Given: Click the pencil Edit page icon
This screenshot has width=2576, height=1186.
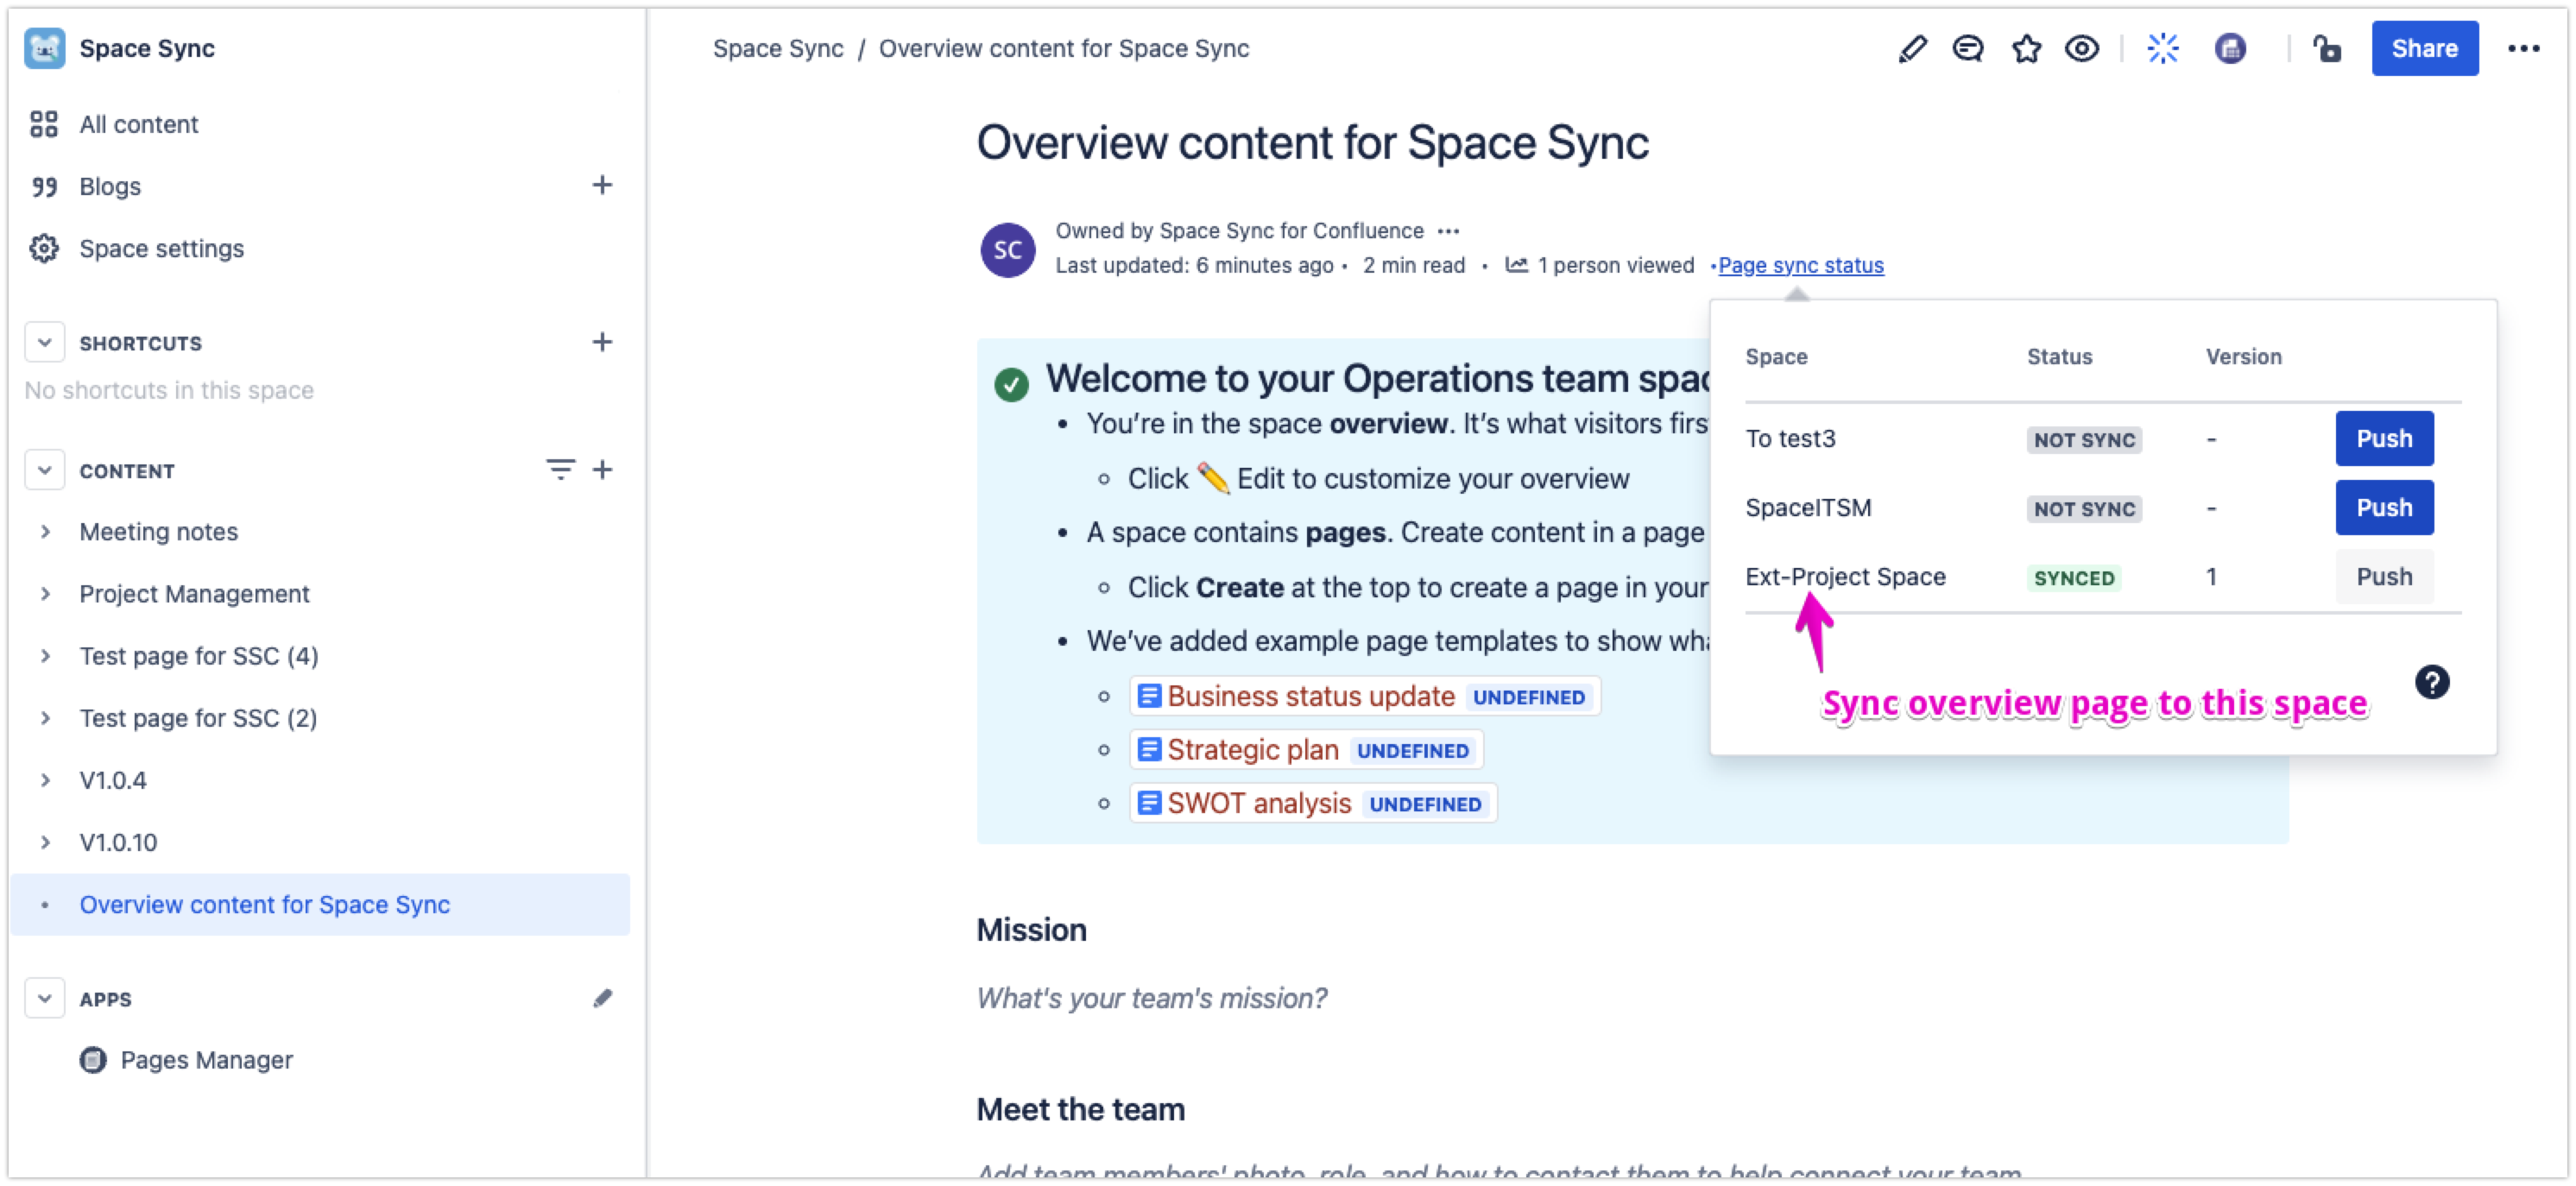Looking at the screenshot, I should tap(1911, 49).
